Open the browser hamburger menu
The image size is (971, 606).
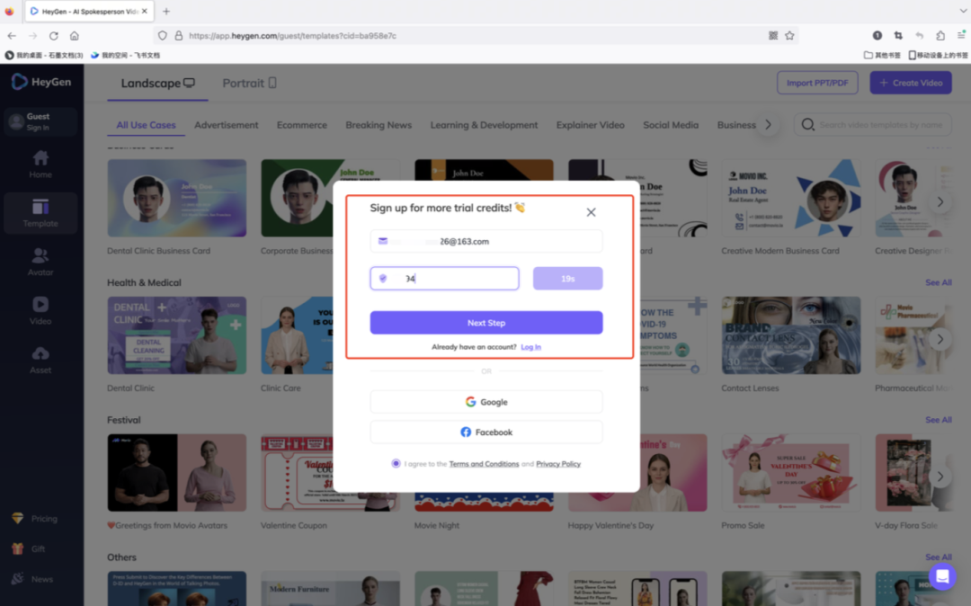pos(961,36)
